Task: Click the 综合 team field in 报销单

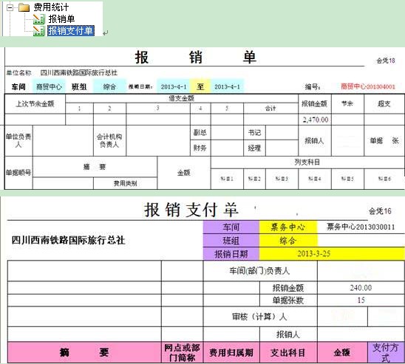Action: tap(109, 86)
